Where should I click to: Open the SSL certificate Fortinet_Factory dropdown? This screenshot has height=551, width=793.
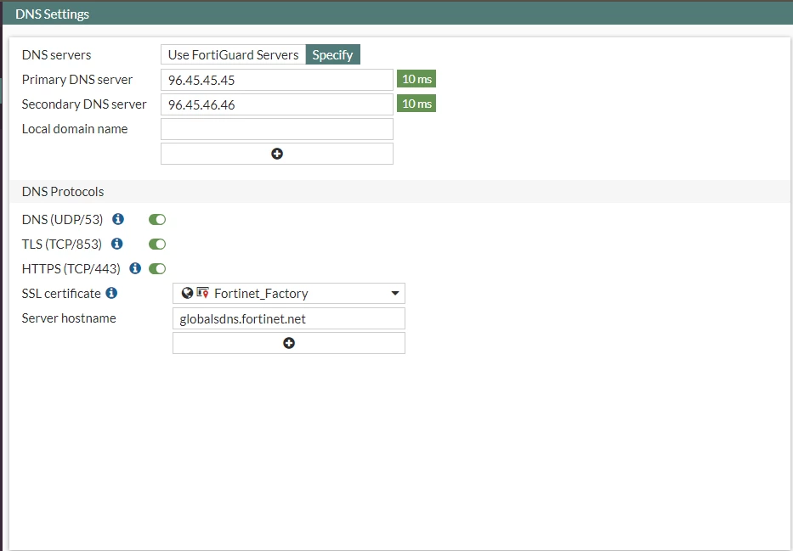289,294
